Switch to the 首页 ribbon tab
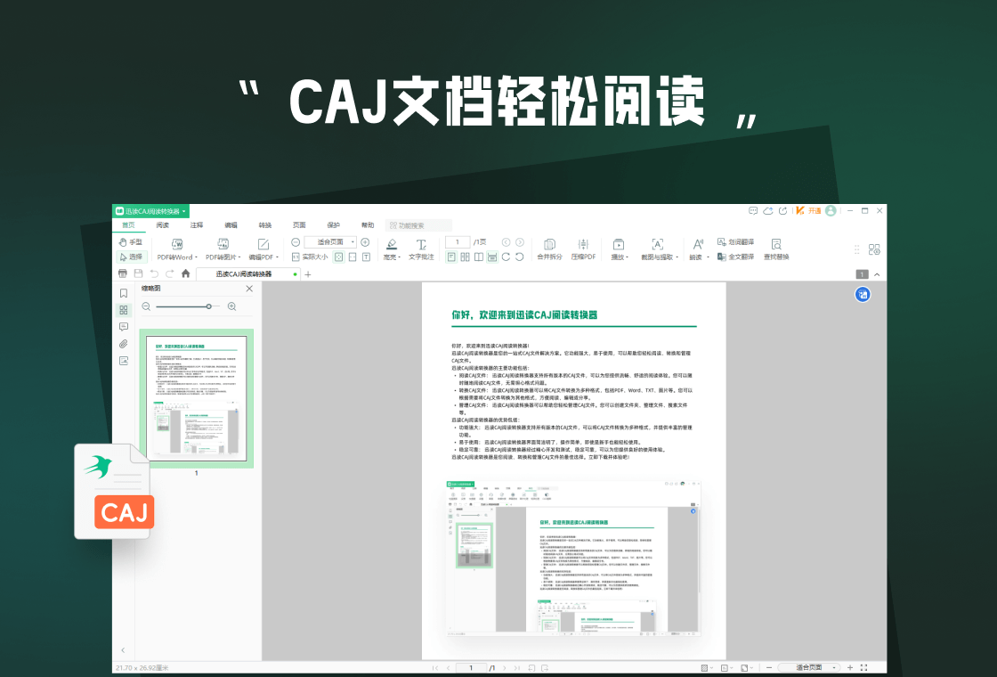The image size is (997, 677). (x=128, y=225)
